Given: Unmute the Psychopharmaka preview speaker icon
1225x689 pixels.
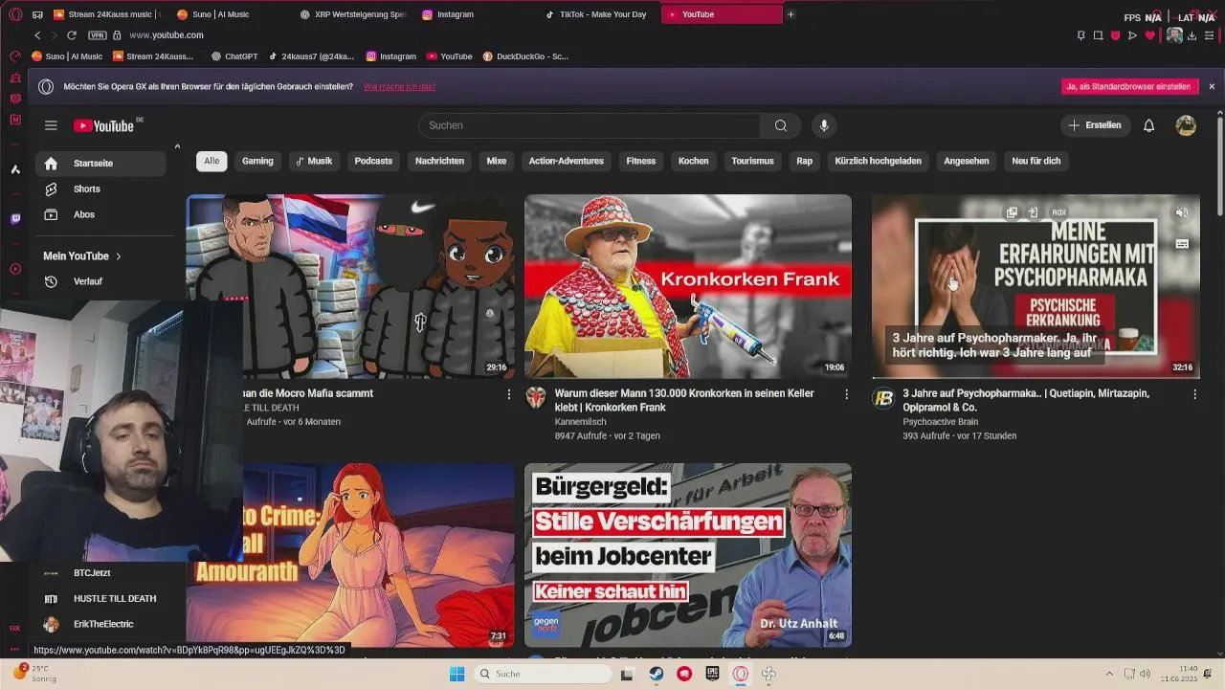Looking at the screenshot, I should coord(1182,212).
